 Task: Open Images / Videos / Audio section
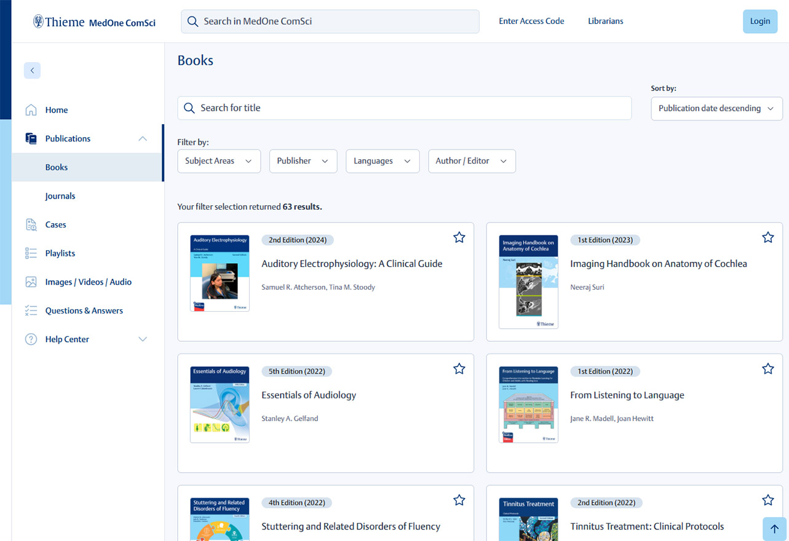[x=31, y=282]
